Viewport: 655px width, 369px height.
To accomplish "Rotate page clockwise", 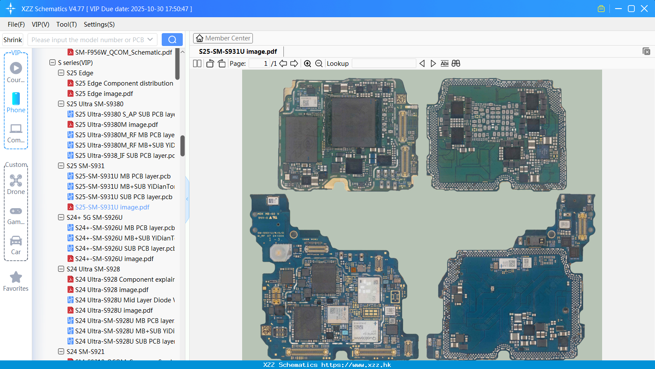I will 221,63.
